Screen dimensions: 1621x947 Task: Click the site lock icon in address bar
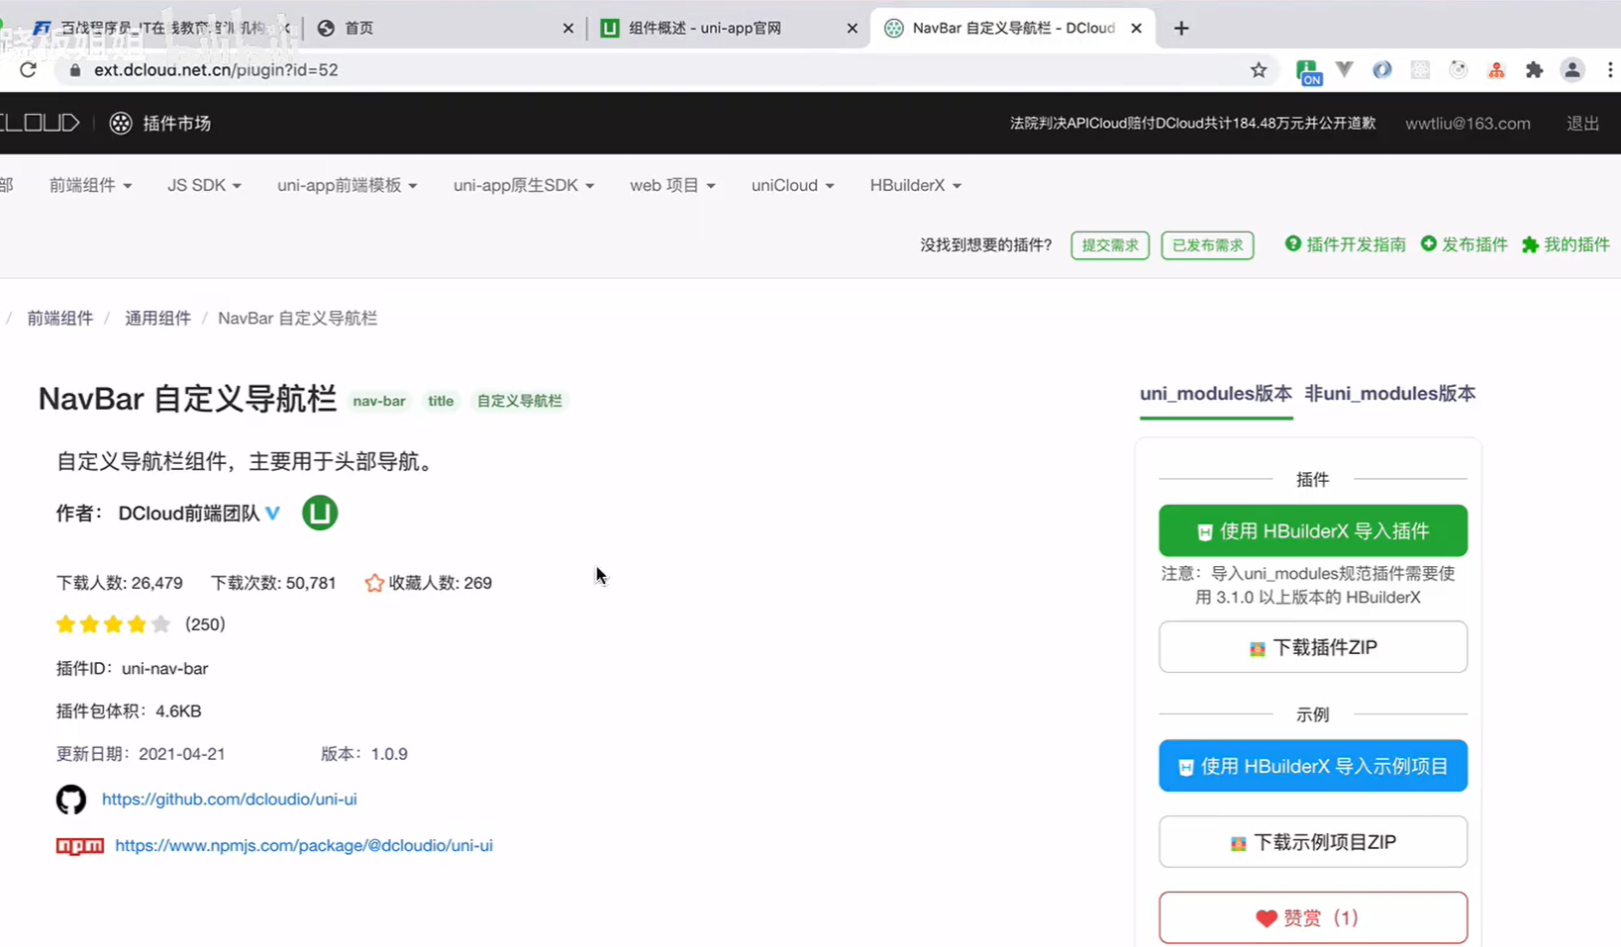coord(74,69)
